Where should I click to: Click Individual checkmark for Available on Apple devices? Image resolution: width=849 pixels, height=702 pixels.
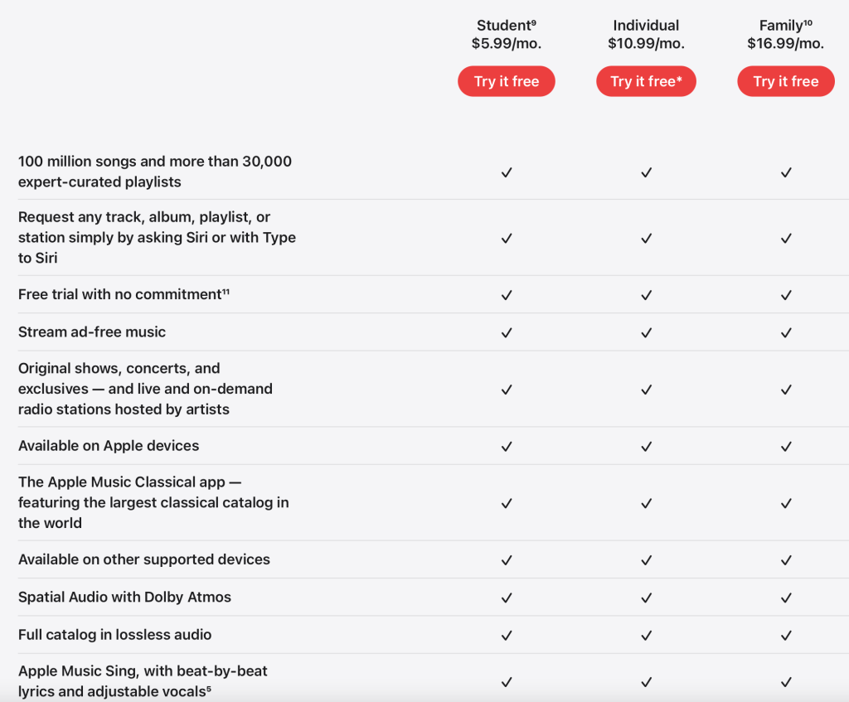[647, 446]
